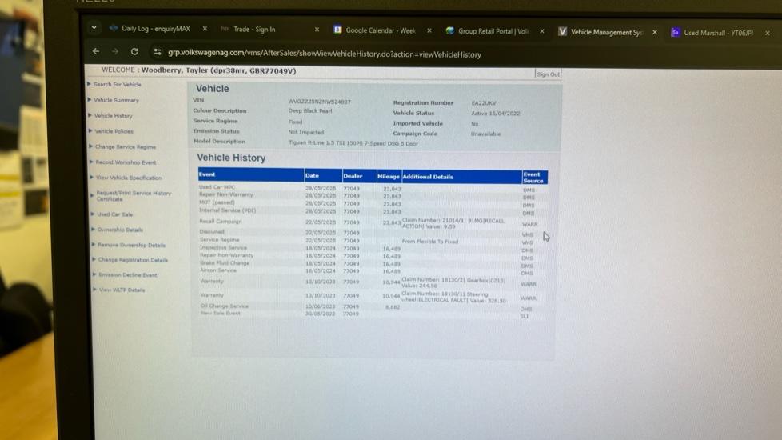The image size is (782, 440).
Task: Switch to the Group Retail Portal tab
Action: click(x=493, y=31)
